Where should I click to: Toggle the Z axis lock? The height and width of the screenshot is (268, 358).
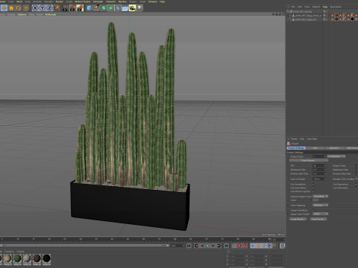(x=49, y=8)
